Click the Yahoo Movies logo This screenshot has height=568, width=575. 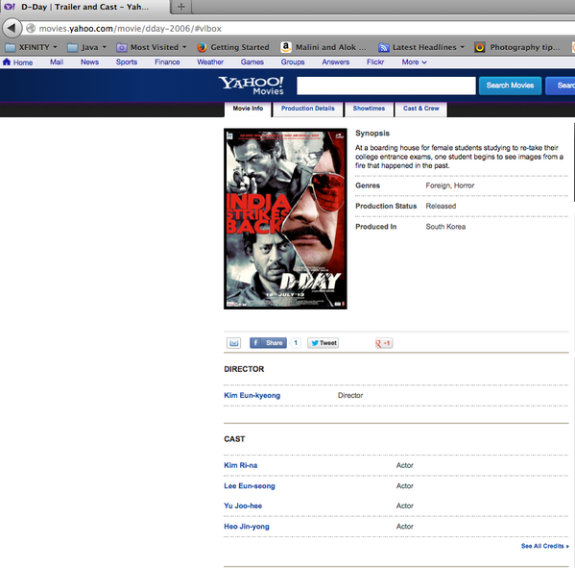pyautogui.click(x=252, y=86)
